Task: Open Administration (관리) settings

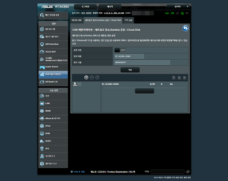Action: coord(53,149)
